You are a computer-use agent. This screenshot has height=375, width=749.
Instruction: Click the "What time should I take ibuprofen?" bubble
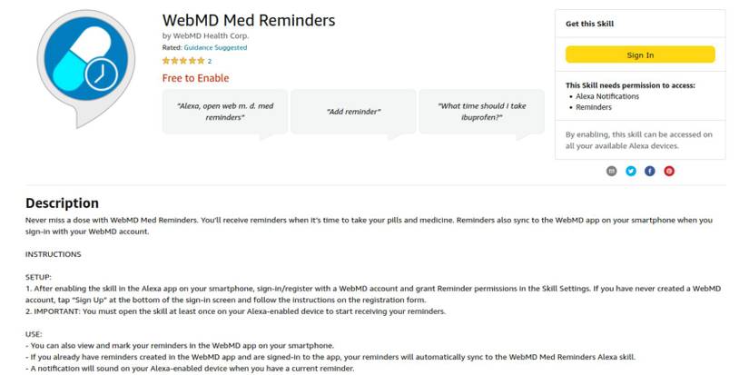click(x=481, y=111)
